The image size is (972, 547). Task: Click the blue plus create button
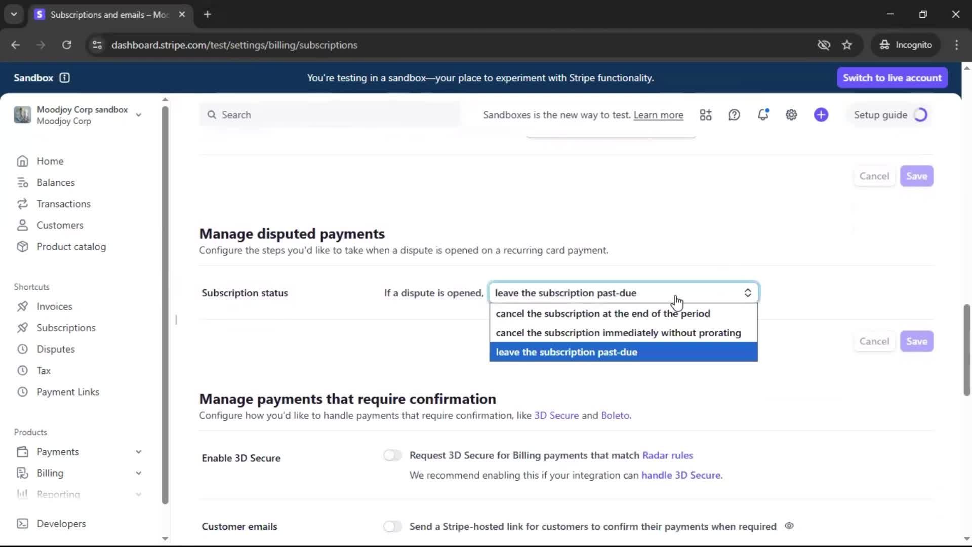coord(821,115)
